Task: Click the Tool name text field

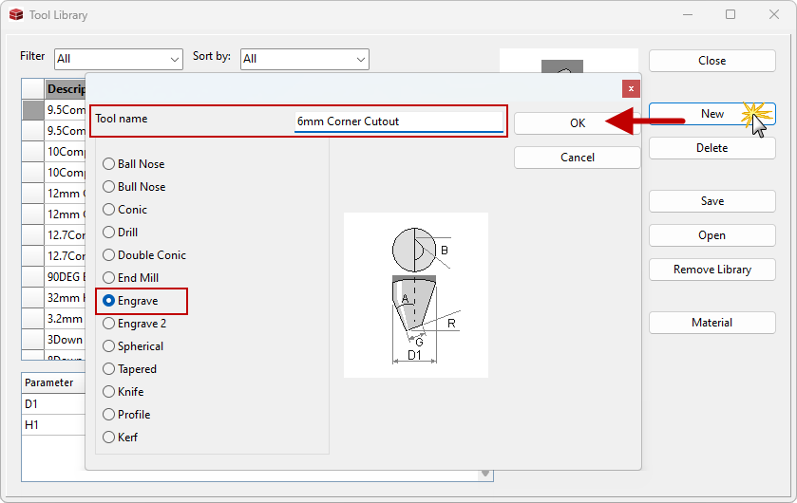Action: point(398,121)
